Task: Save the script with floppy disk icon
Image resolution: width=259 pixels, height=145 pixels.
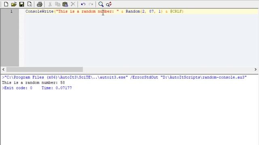Action: pos(21,4)
